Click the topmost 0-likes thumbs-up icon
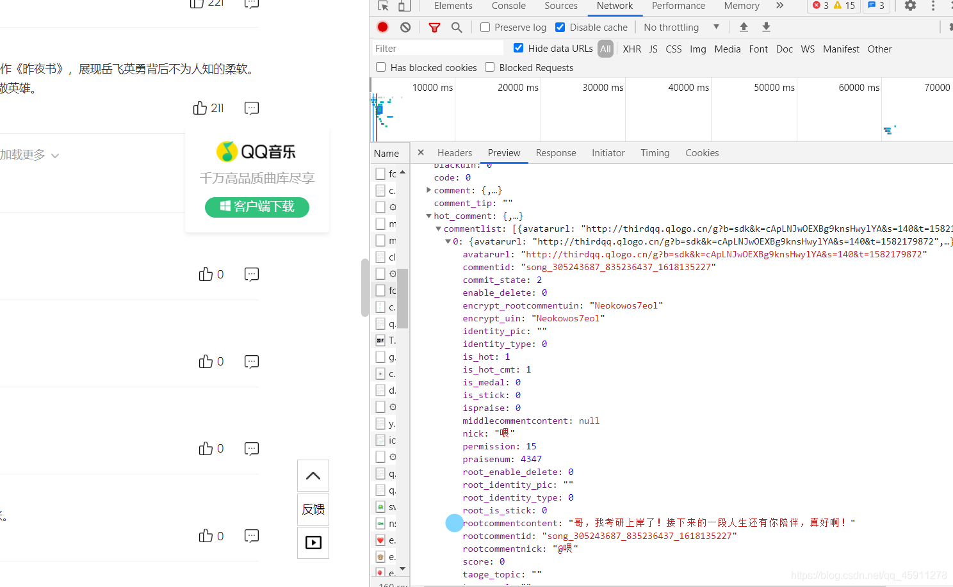This screenshot has height=587, width=953. 206,274
